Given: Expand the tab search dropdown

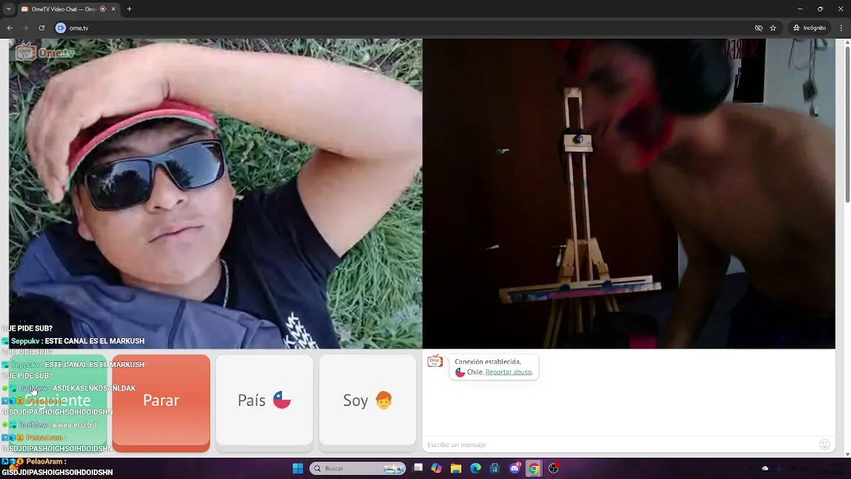Looking at the screenshot, I should click(x=9, y=9).
